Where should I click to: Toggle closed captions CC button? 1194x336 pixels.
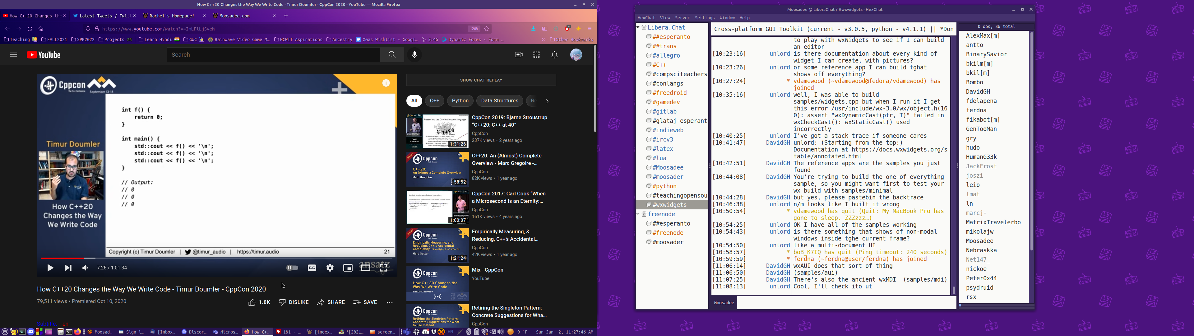(312, 268)
